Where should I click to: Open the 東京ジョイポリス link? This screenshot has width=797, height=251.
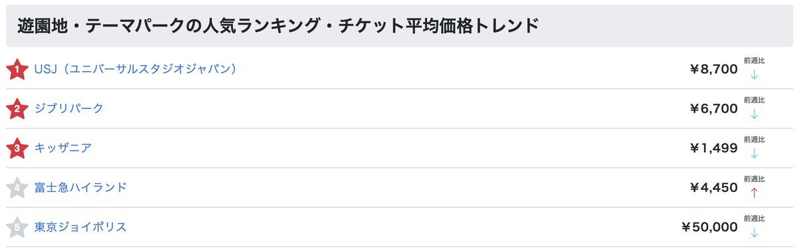click(80, 227)
